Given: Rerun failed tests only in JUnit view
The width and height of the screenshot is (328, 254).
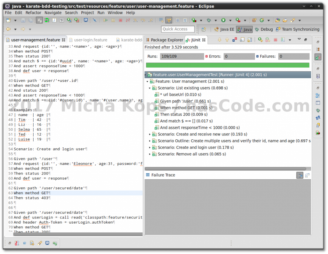Looking at the screenshot, I should 267,40.
